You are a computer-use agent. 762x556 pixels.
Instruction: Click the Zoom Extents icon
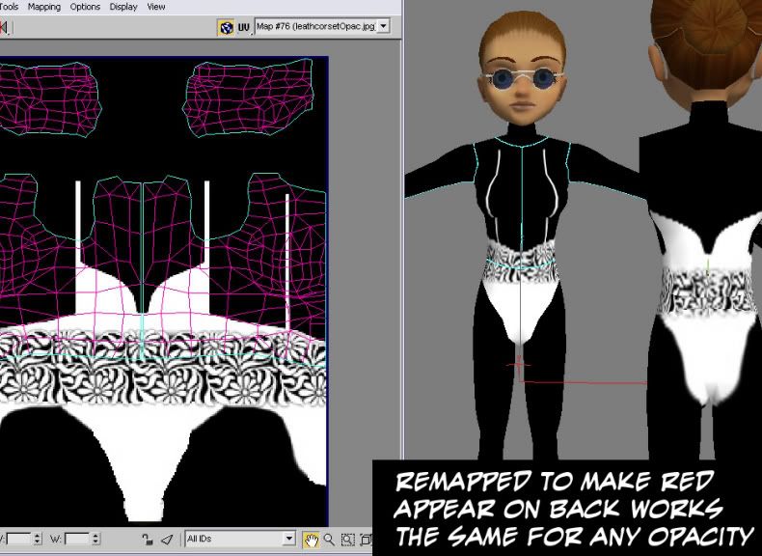tap(366, 540)
